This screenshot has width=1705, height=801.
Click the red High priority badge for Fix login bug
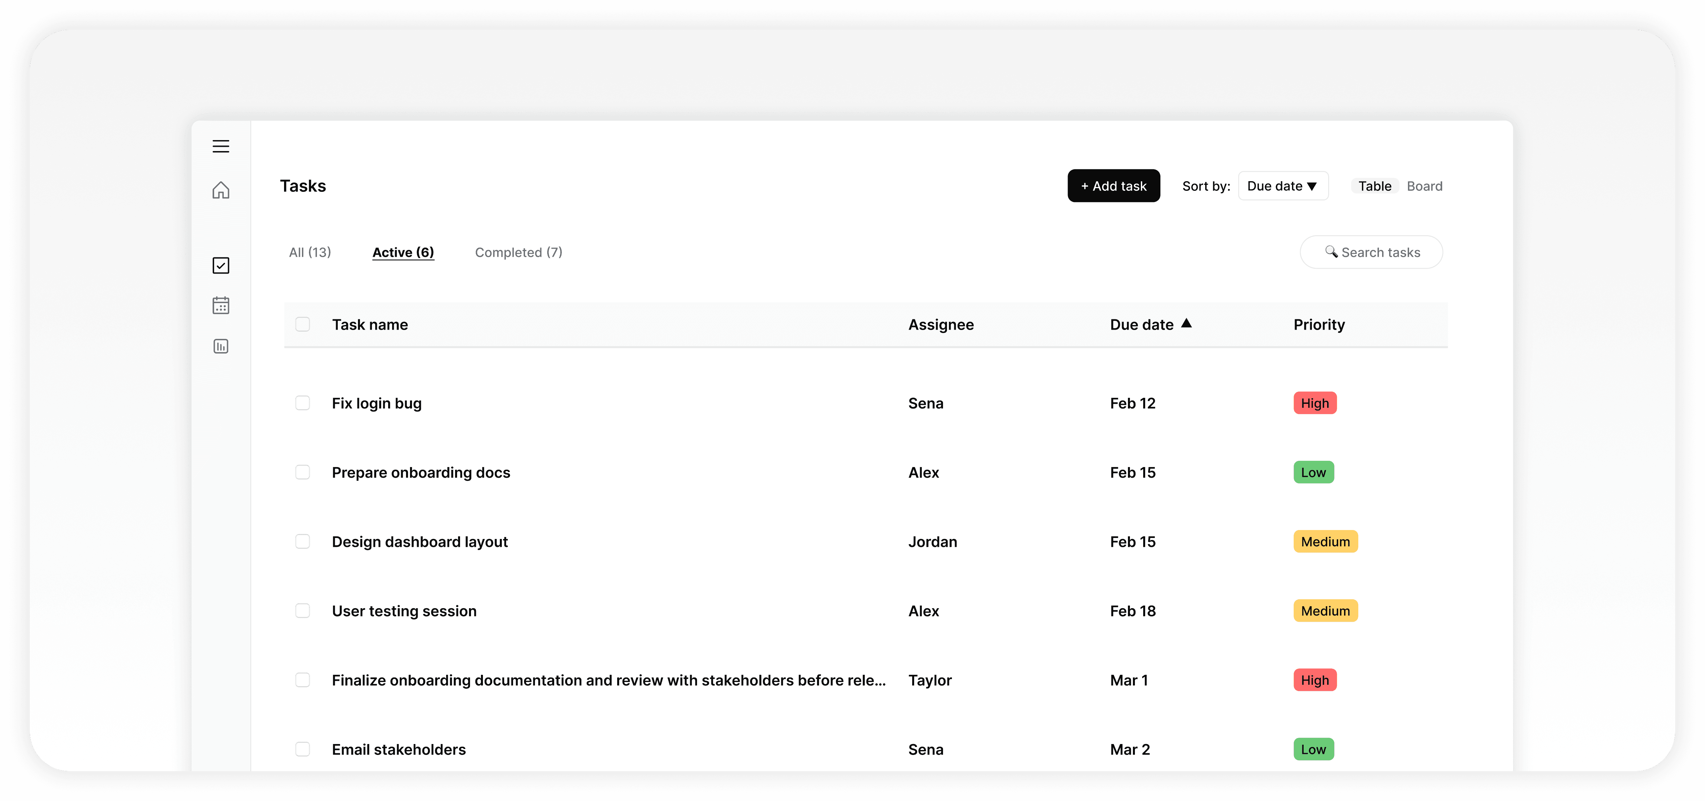click(x=1315, y=403)
